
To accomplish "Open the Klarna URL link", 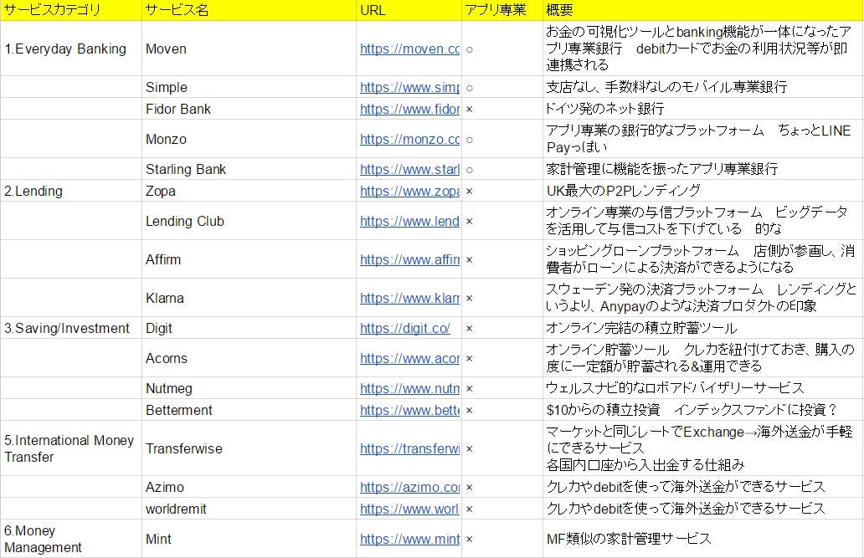I will coord(409,298).
